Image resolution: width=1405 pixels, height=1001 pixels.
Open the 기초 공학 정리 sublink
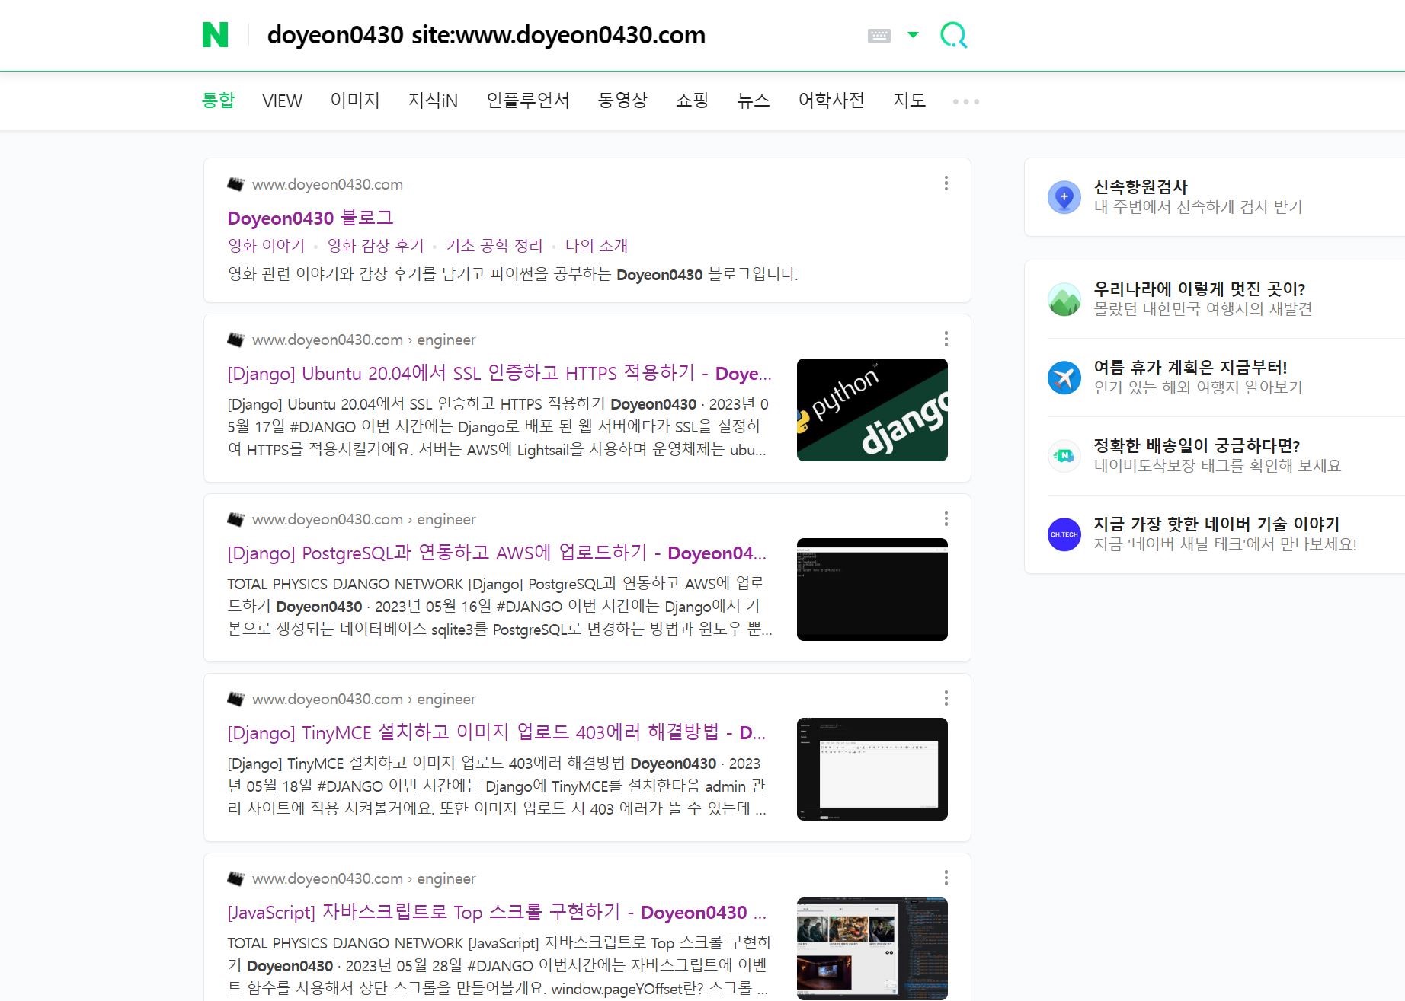(494, 245)
